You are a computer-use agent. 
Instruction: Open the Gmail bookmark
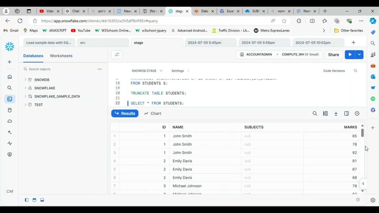coord(11,30)
